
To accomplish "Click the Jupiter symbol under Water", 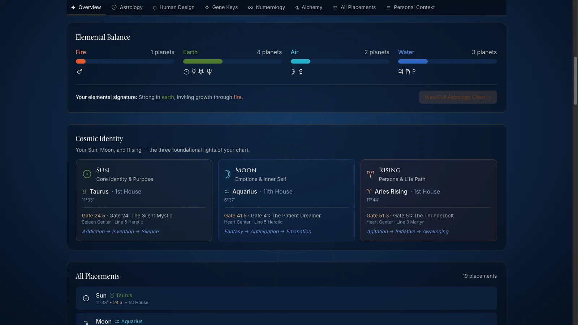I will point(401,71).
